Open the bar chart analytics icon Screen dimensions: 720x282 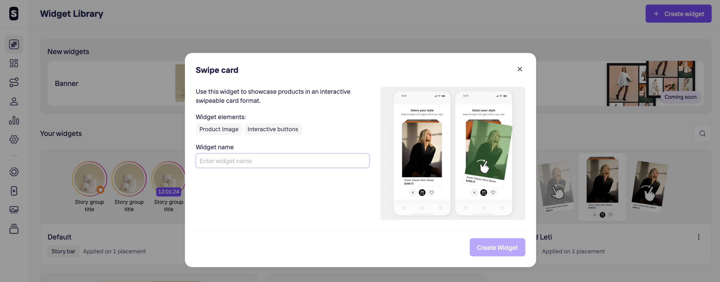pos(14,120)
